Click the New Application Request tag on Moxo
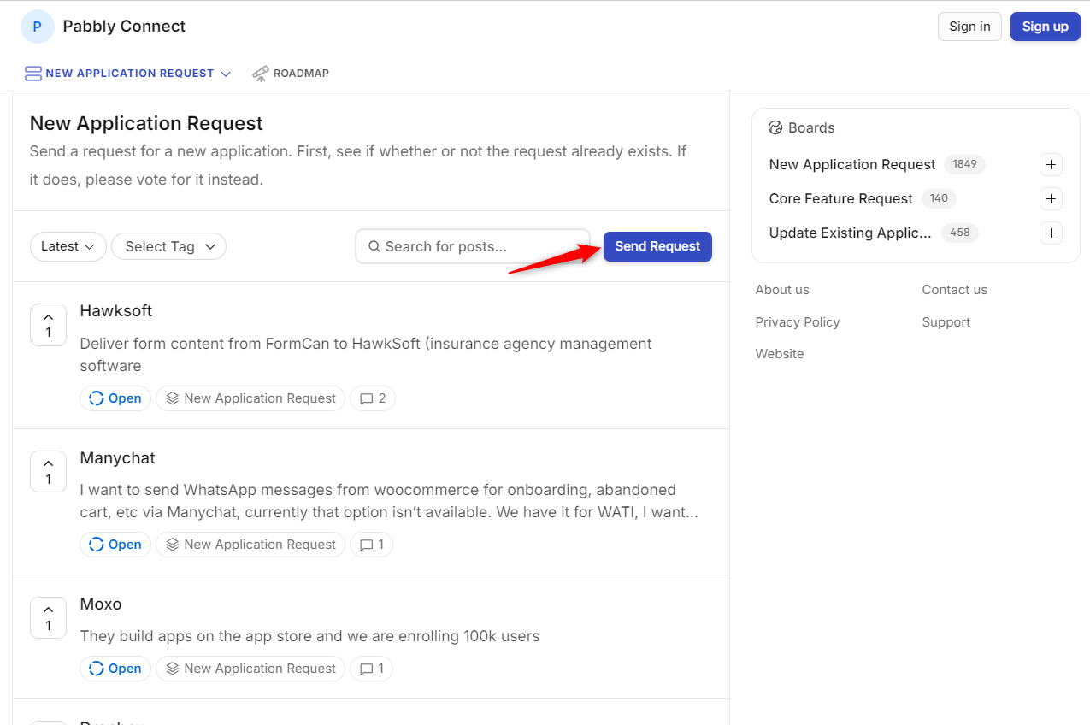This screenshot has width=1090, height=725. click(250, 669)
